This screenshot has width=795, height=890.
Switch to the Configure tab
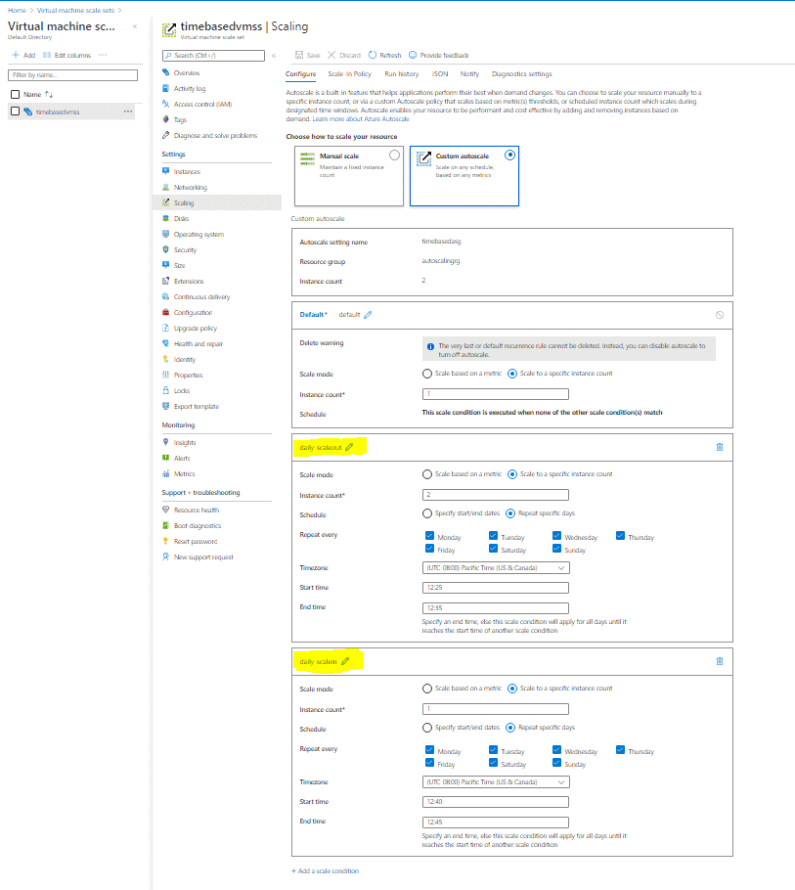pos(301,73)
